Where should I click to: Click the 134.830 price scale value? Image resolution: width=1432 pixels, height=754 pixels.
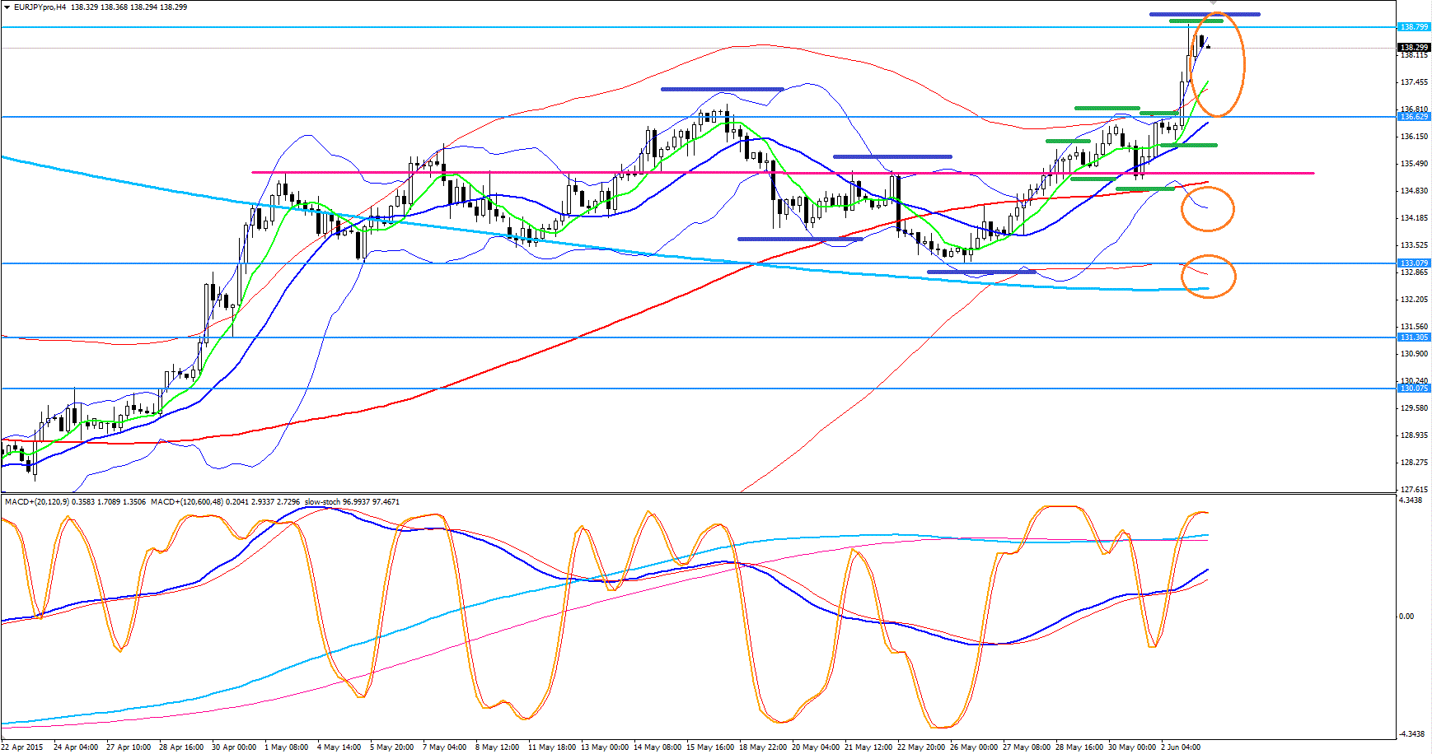[1414, 191]
